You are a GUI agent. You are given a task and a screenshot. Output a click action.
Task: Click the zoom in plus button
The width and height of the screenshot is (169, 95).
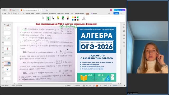[124, 85]
